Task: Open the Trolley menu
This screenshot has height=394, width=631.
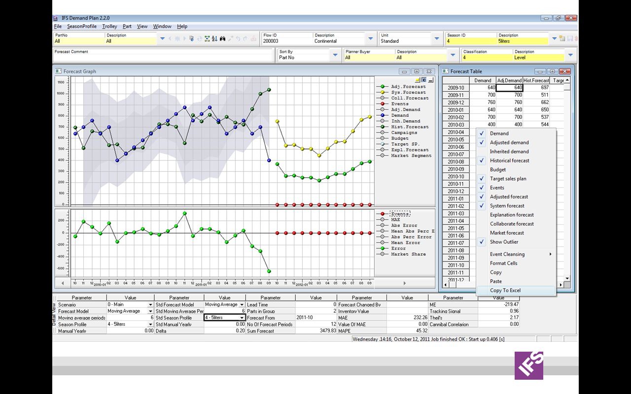Action: point(109,26)
